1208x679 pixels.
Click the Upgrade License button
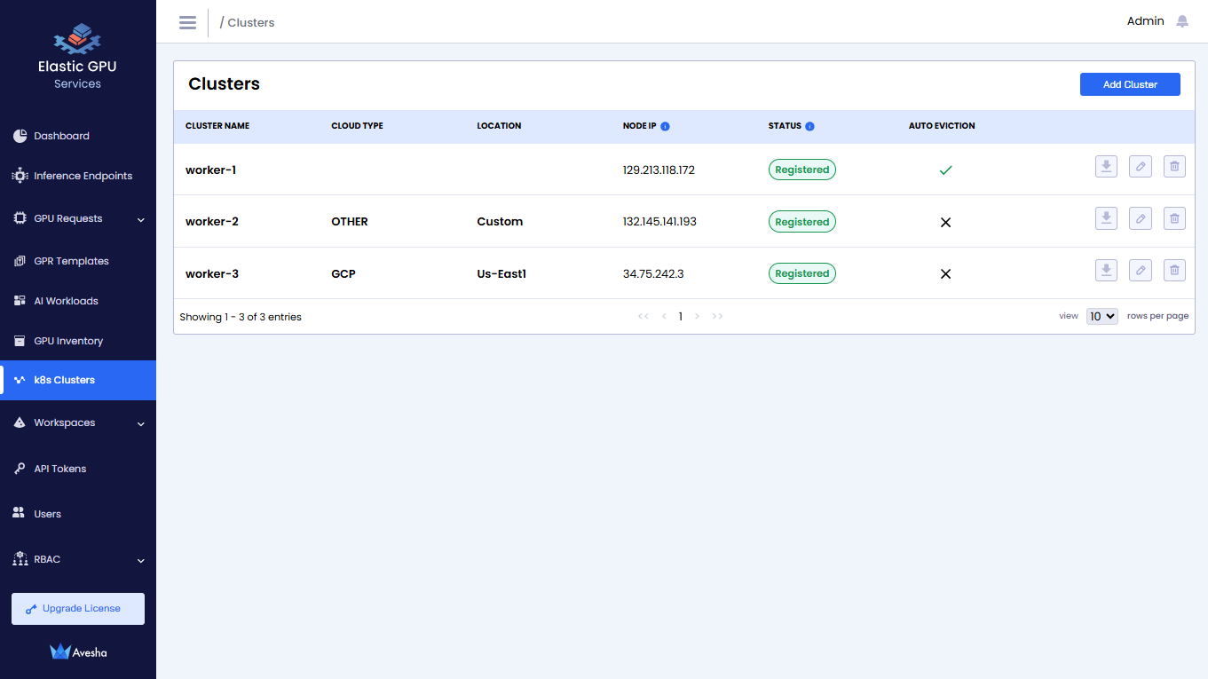pos(78,609)
